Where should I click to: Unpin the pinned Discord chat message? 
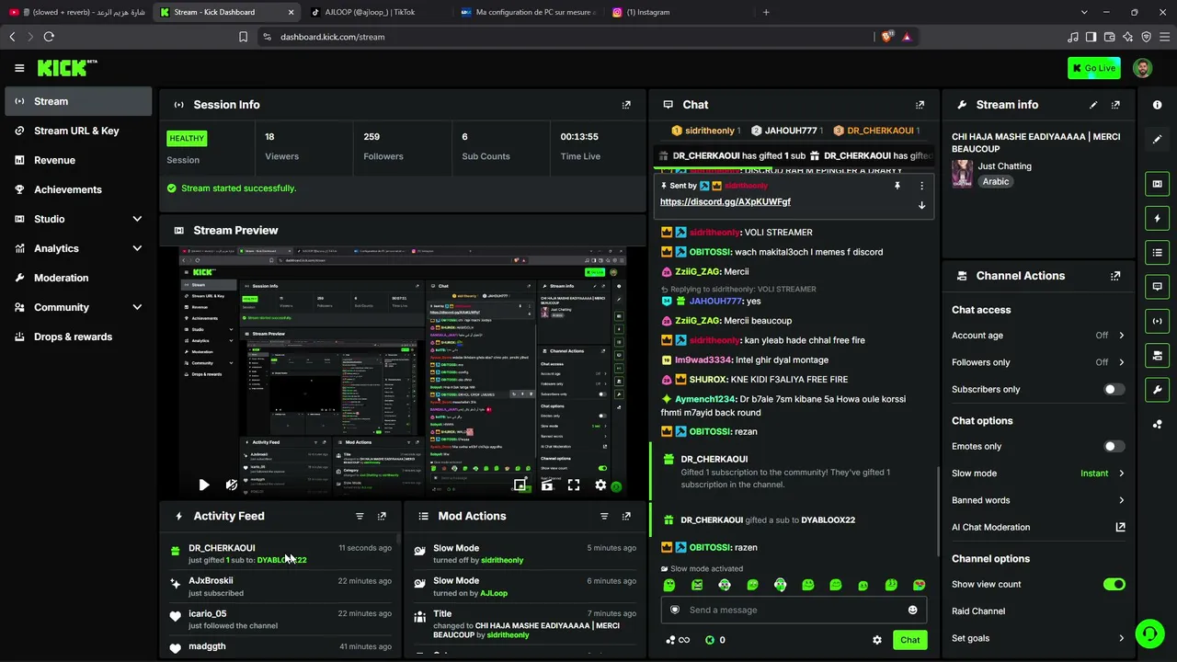coord(897,186)
